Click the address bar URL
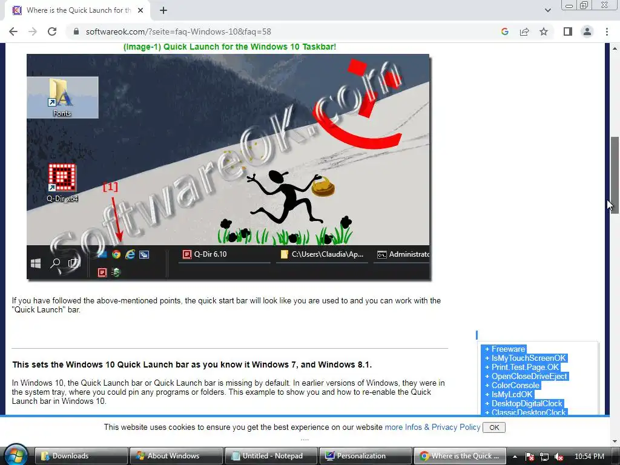 tap(179, 31)
